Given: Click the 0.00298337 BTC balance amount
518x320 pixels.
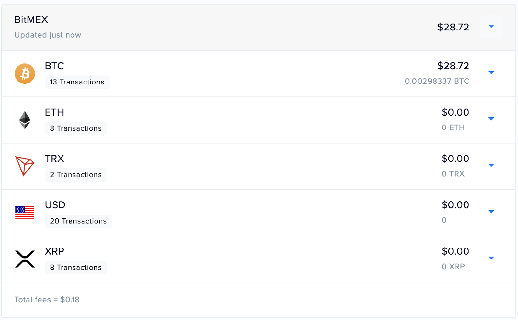Looking at the screenshot, I should tap(437, 81).
